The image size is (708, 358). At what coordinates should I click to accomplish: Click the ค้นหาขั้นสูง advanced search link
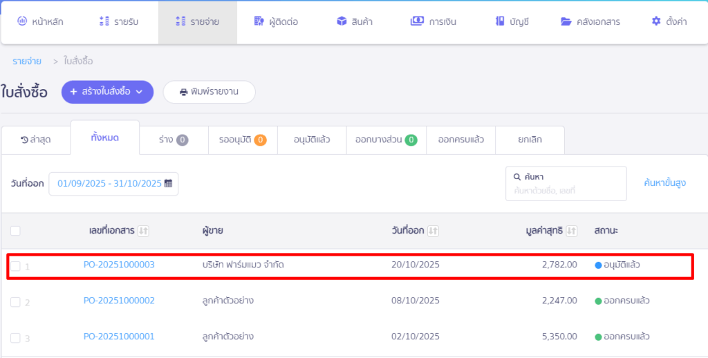click(x=664, y=183)
